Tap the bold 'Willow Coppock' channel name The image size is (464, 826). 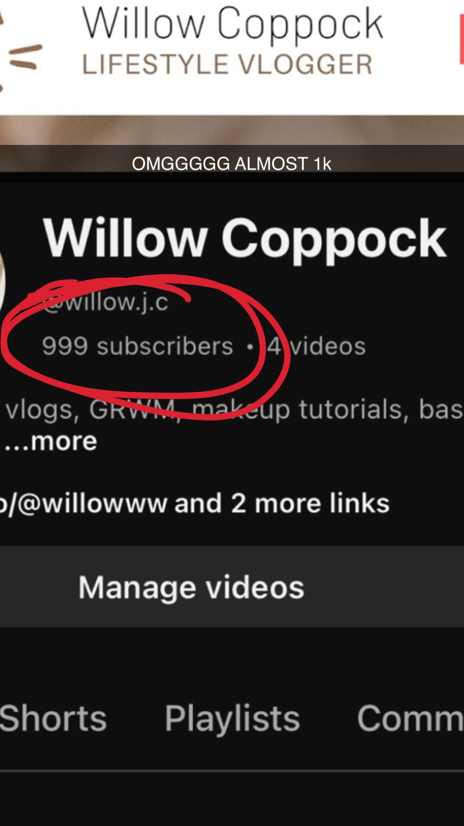point(245,239)
